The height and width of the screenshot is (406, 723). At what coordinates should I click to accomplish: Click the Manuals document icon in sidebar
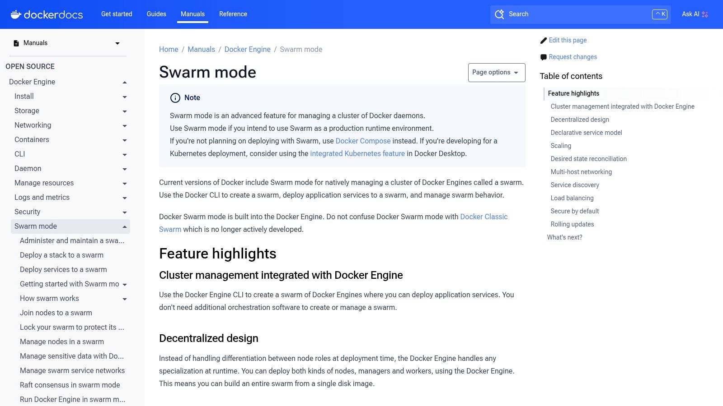(x=16, y=43)
